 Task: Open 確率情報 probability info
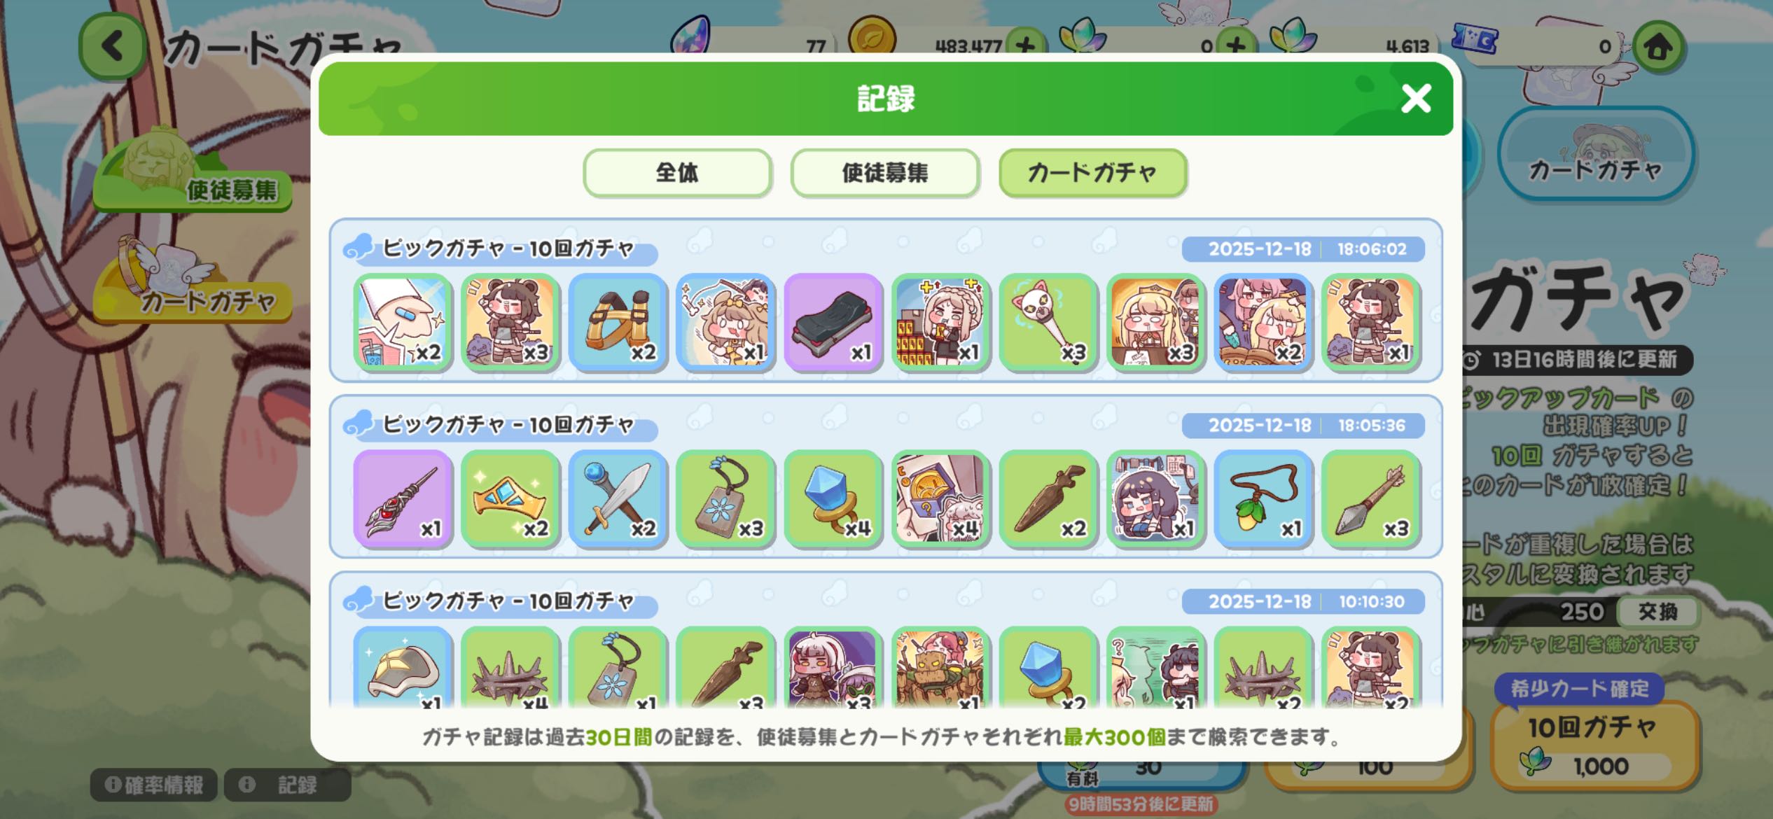click(154, 785)
